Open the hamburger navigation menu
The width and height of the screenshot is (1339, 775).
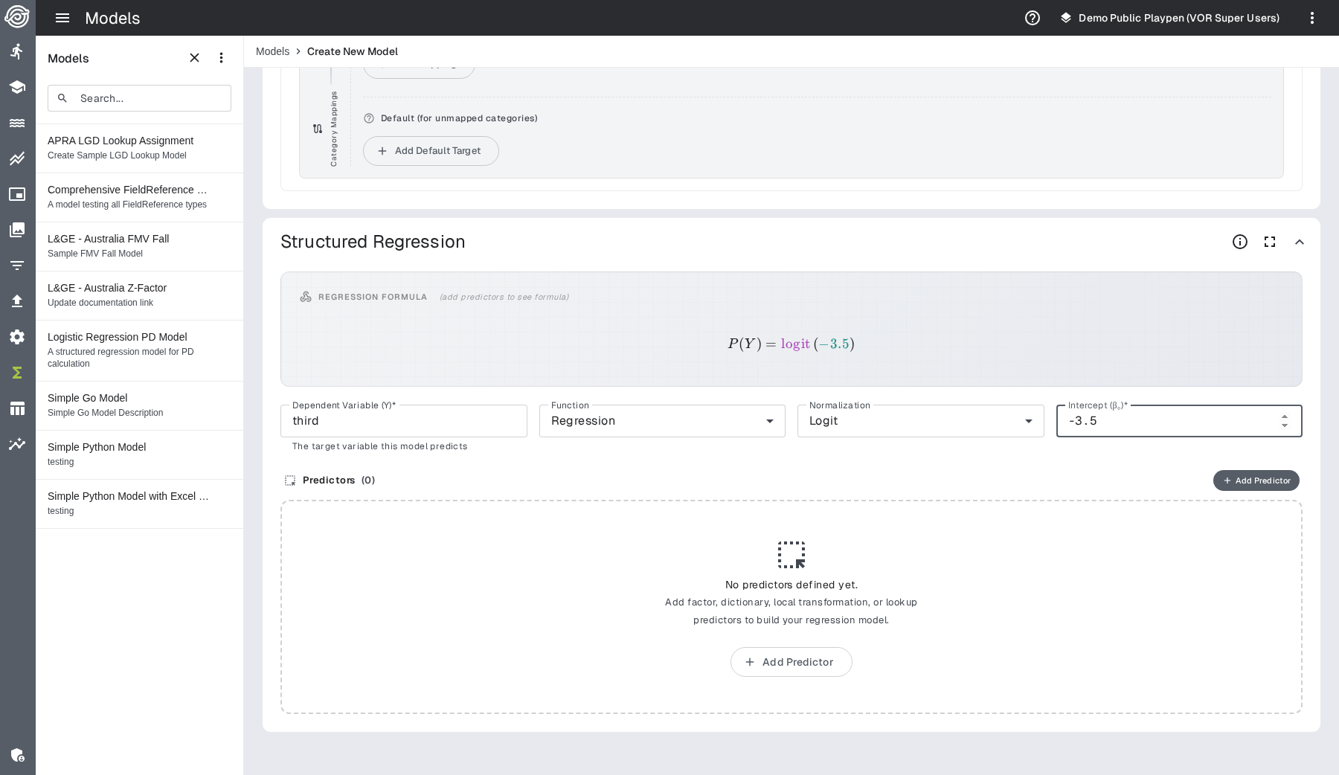point(62,18)
